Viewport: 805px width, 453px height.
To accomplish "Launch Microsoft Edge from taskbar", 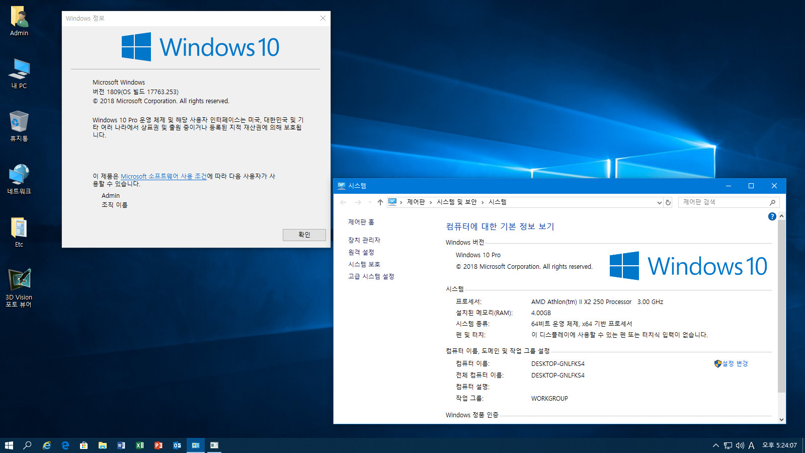I will click(65, 445).
